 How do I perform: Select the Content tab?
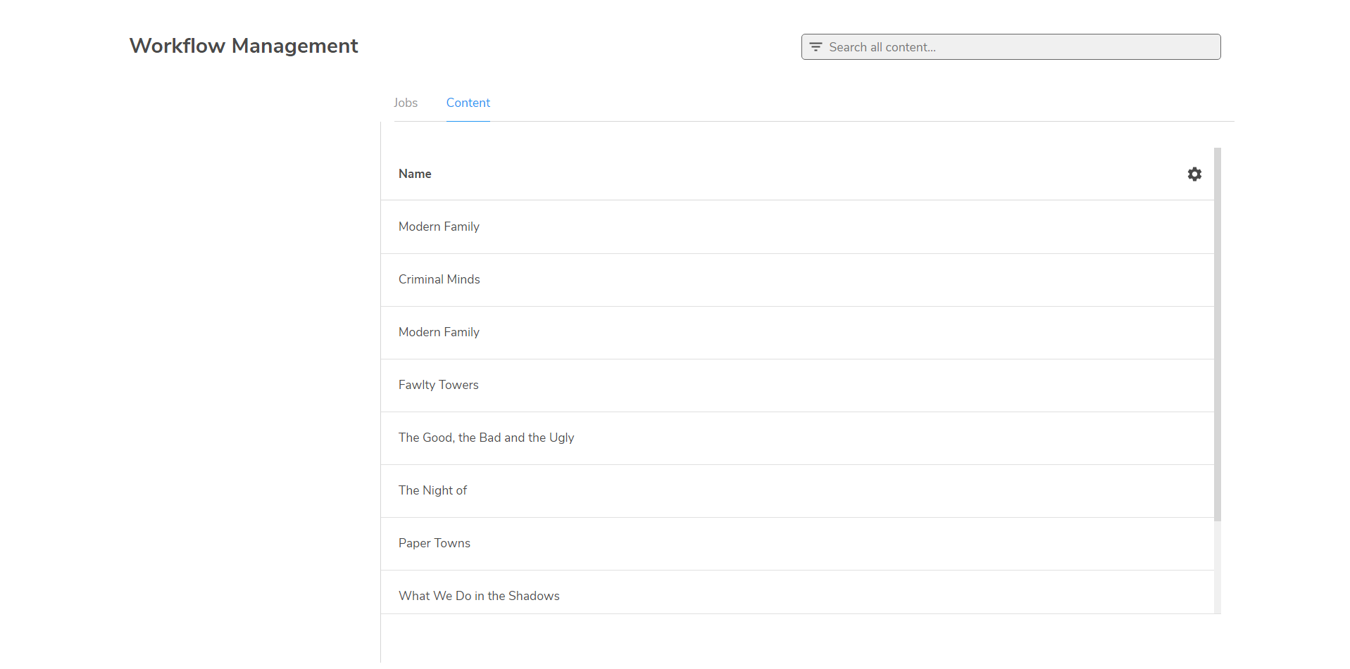pyautogui.click(x=468, y=103)
